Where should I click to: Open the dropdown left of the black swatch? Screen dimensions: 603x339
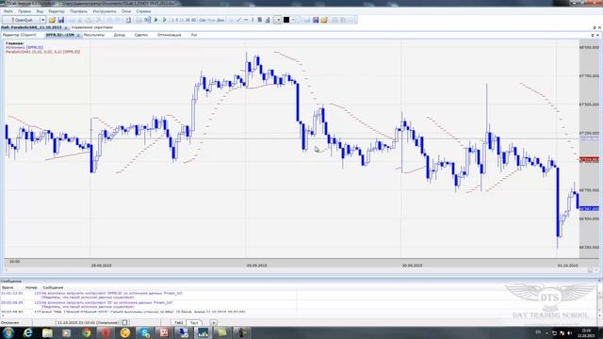tap(277, 20)
